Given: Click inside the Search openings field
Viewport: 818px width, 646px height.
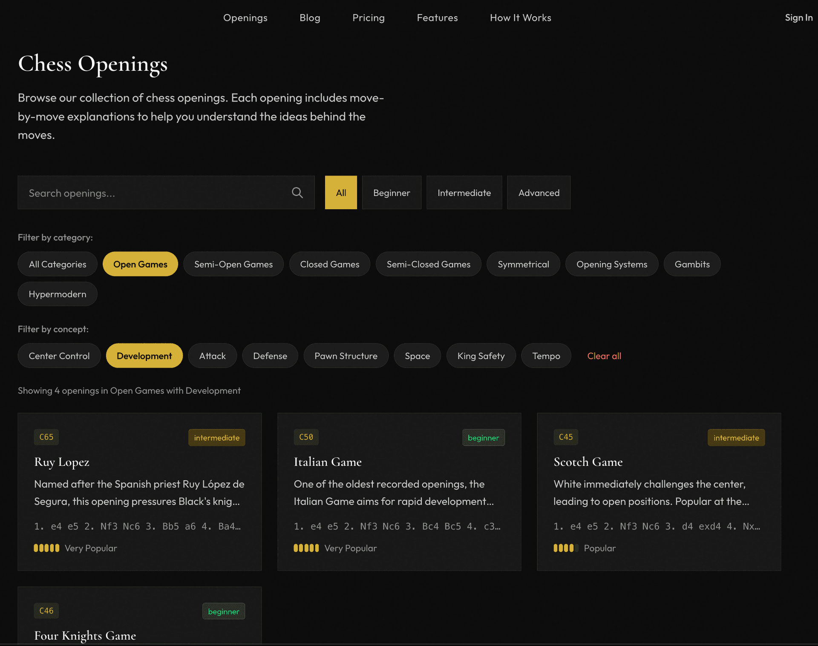Looking at the screenshot, I should [149, 193].
